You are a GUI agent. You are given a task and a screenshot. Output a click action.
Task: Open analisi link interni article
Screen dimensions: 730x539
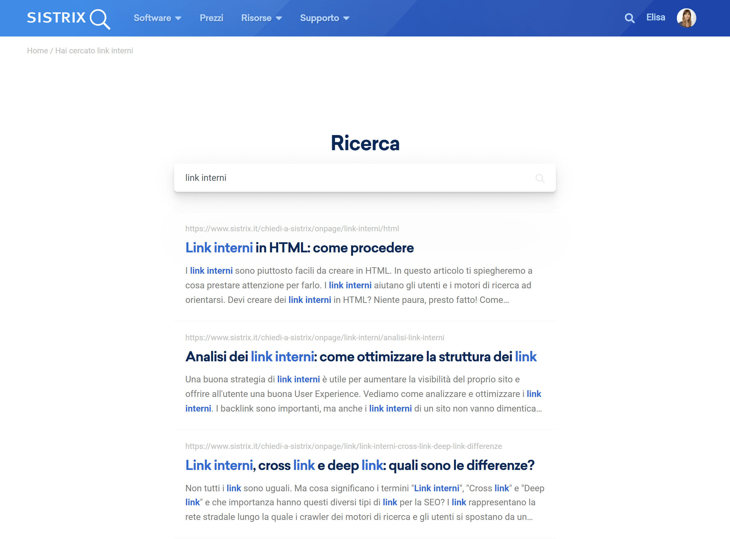click(x=361, y=356)
